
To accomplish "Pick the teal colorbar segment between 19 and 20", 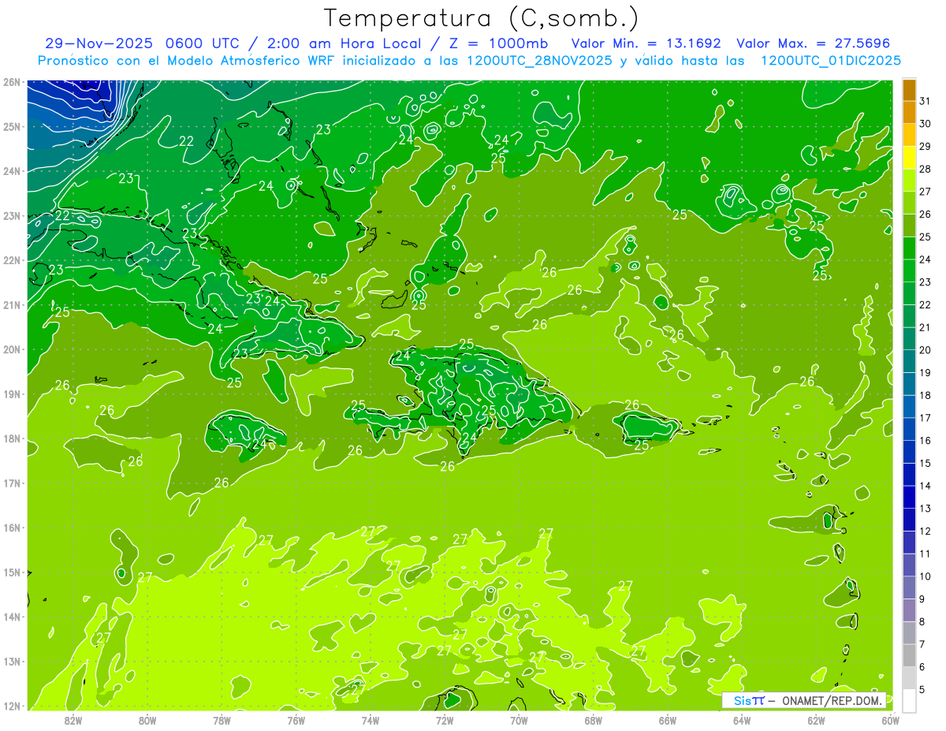I will [x=909, y=362].
